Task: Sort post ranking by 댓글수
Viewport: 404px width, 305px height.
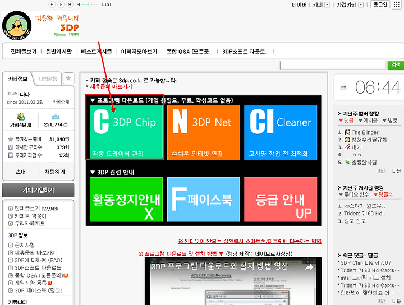Action: [383, 195]
